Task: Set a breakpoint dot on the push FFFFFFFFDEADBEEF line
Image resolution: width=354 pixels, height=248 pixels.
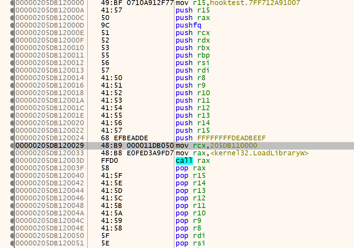Action: click(x=12, y=138)
